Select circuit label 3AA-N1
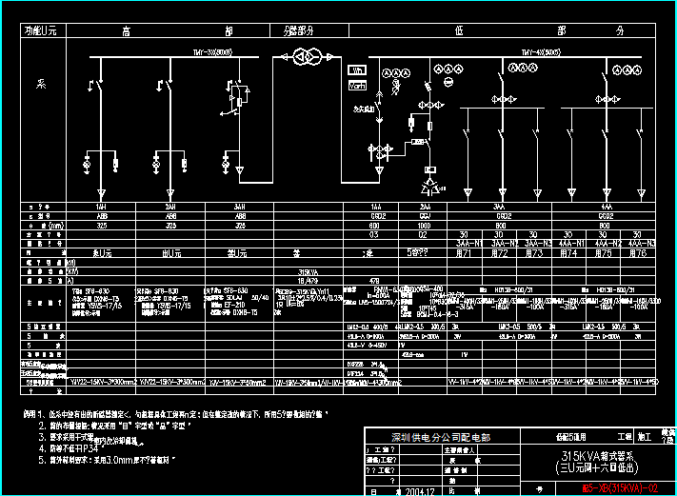The height and width of the screenshot is (496, 677). [468, 244]
